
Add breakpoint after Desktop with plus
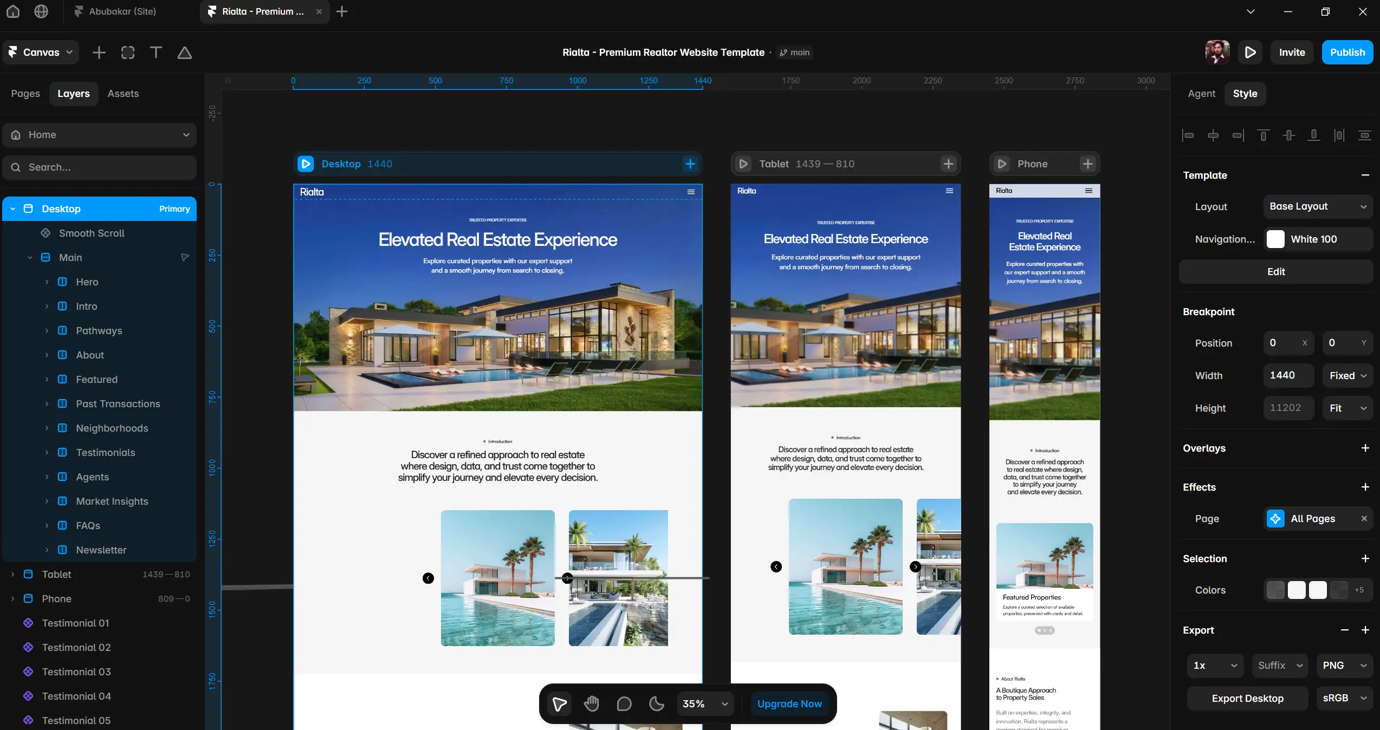coord(690,164)
